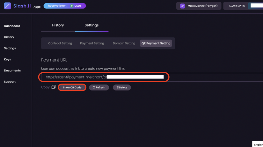The image size is (263, 147).
Task: Click the copy payment URL icon
Action: click(x=53, y=87)
